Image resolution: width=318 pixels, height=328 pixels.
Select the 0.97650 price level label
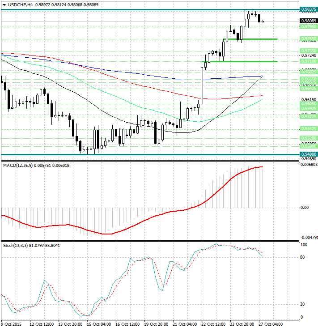point(309,39)
